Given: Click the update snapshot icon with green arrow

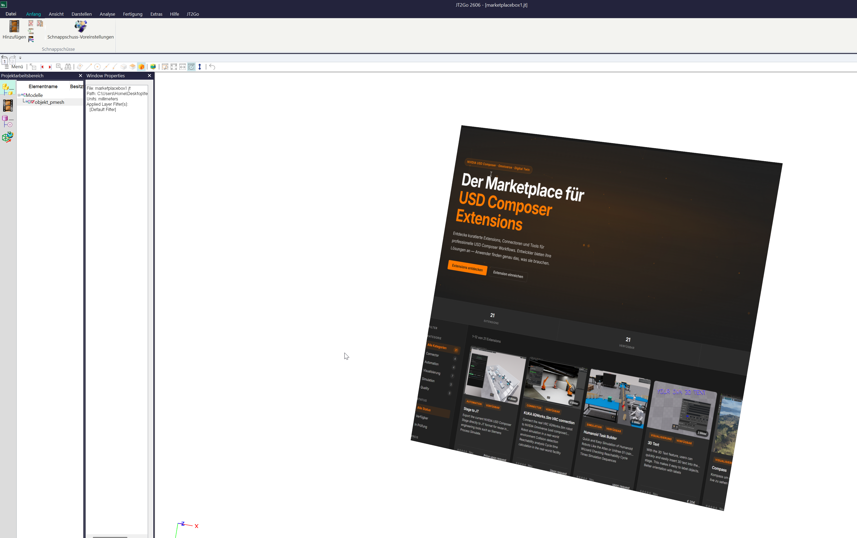Looking at the screenshot, I should point(31,31).
